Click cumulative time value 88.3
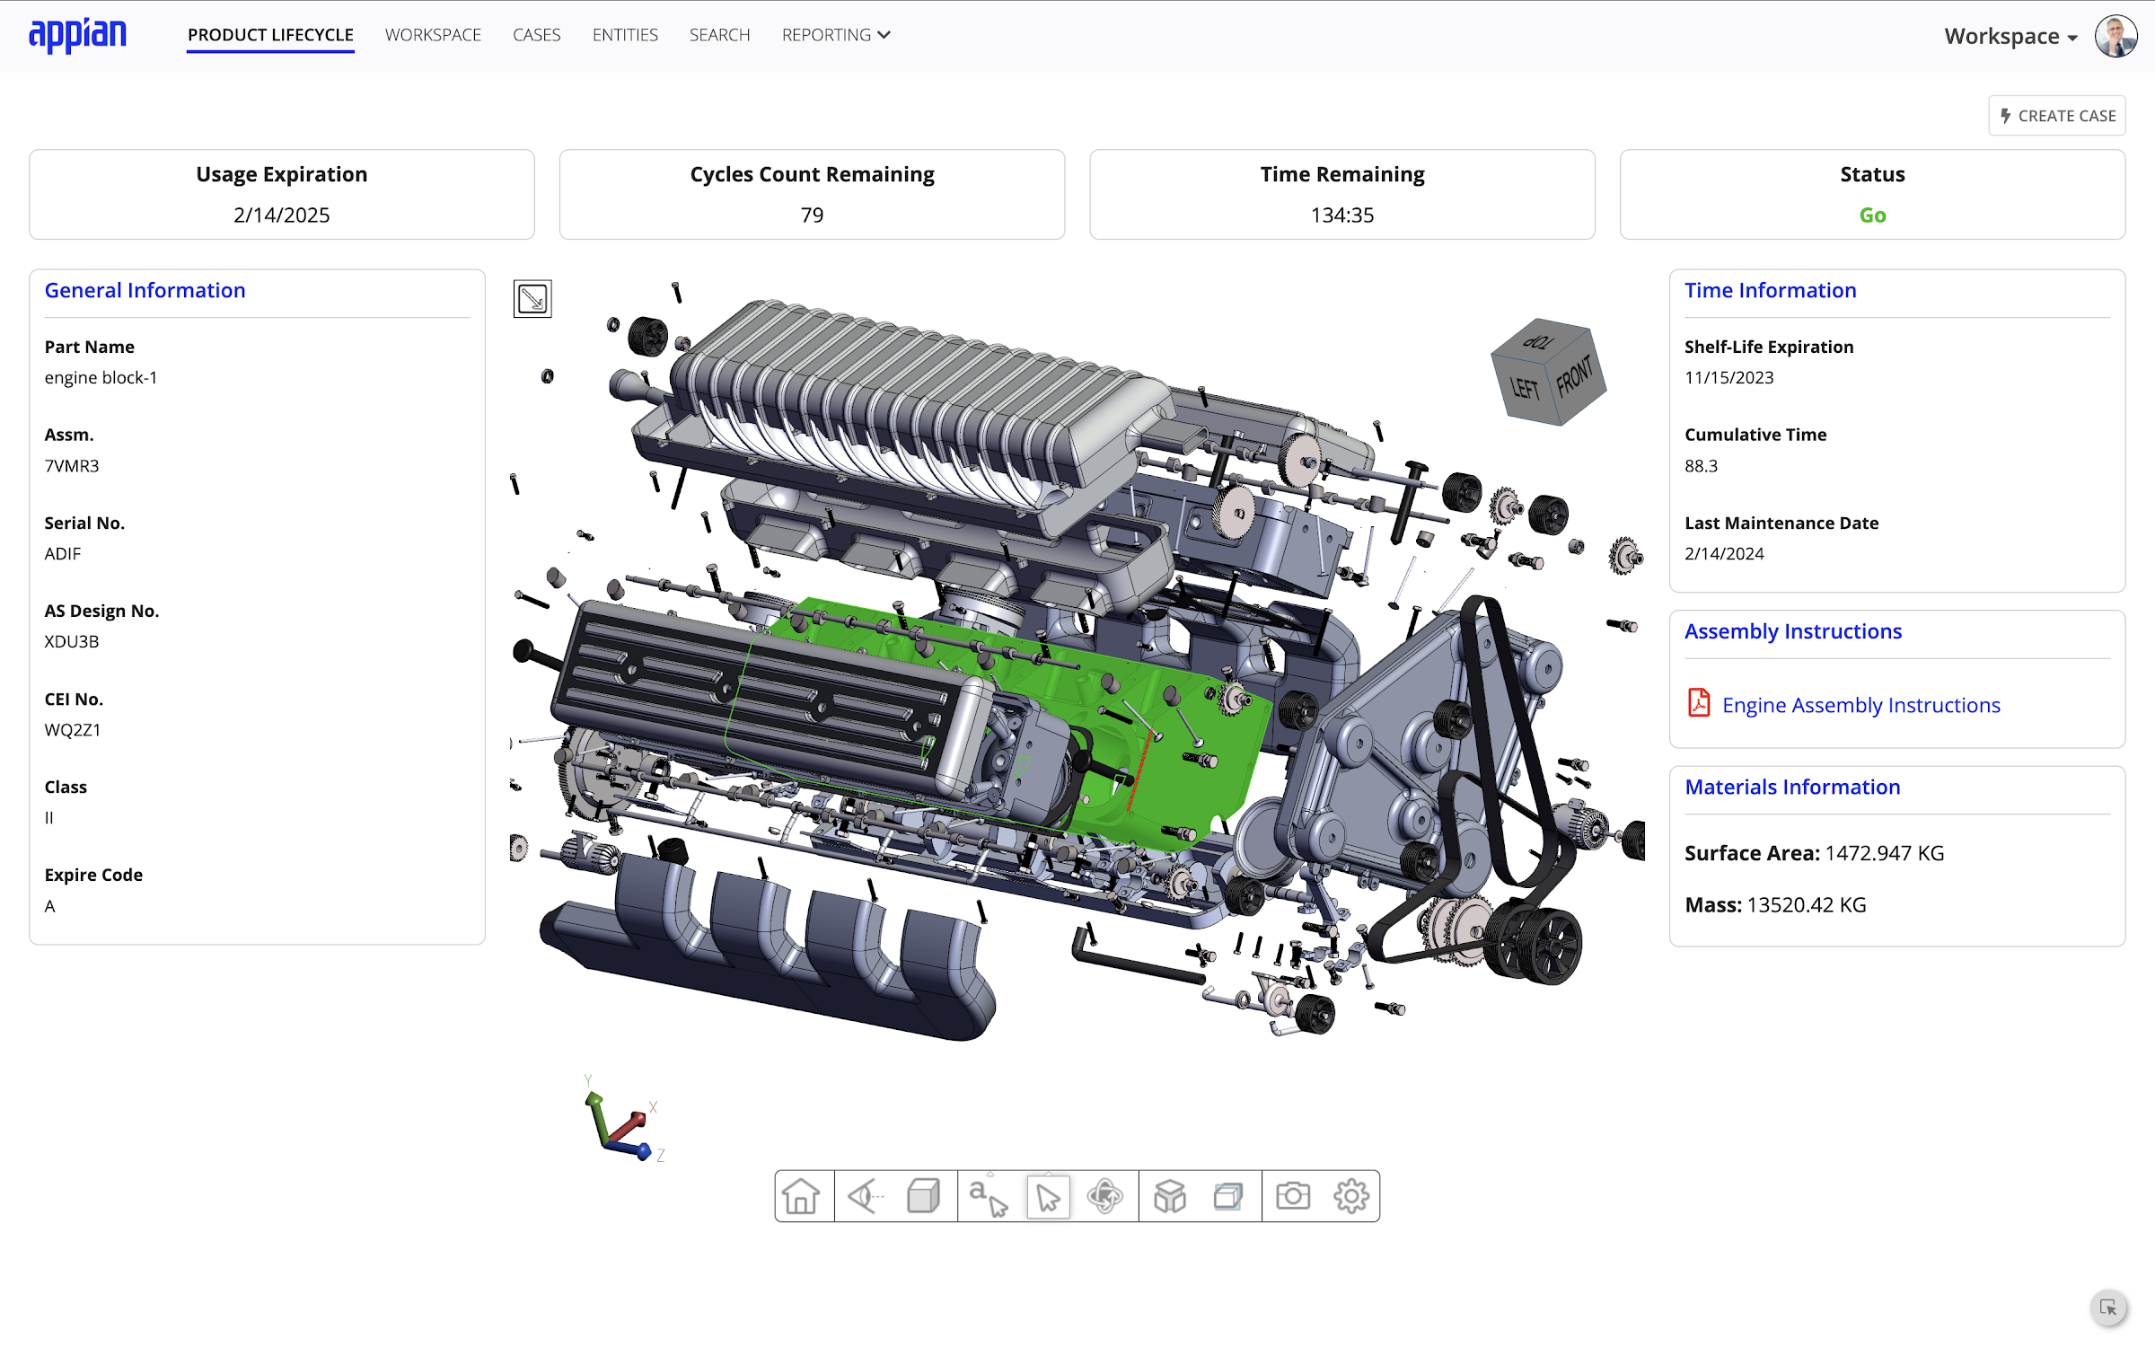The image size is (2155, 1347). tap(1701, 465)
